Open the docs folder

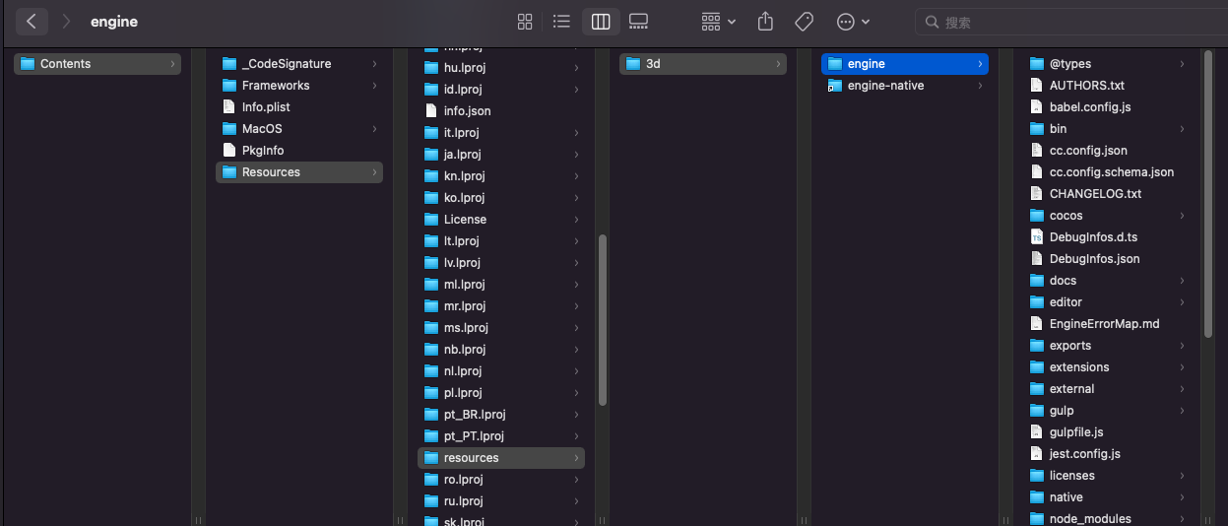coord(1107,281)
